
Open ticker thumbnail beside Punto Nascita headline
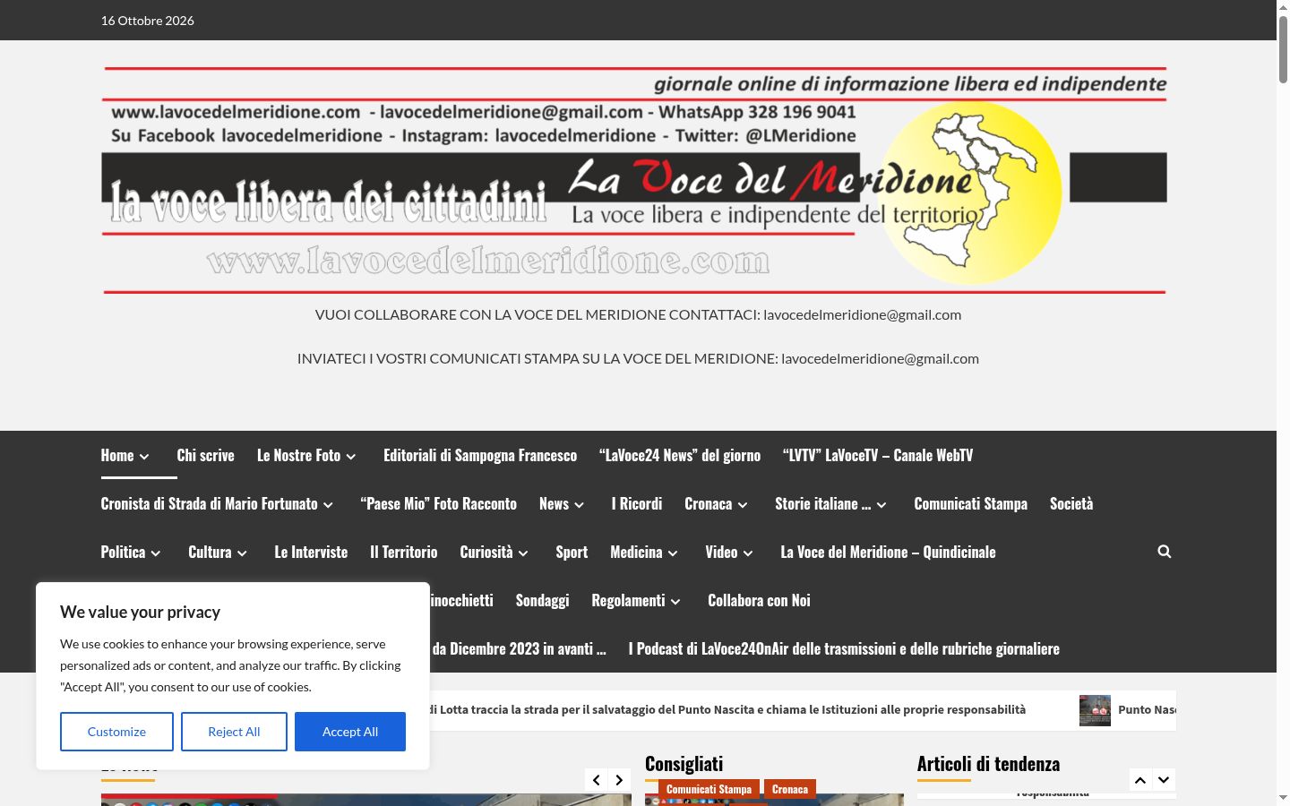[x=1095, y=710]
